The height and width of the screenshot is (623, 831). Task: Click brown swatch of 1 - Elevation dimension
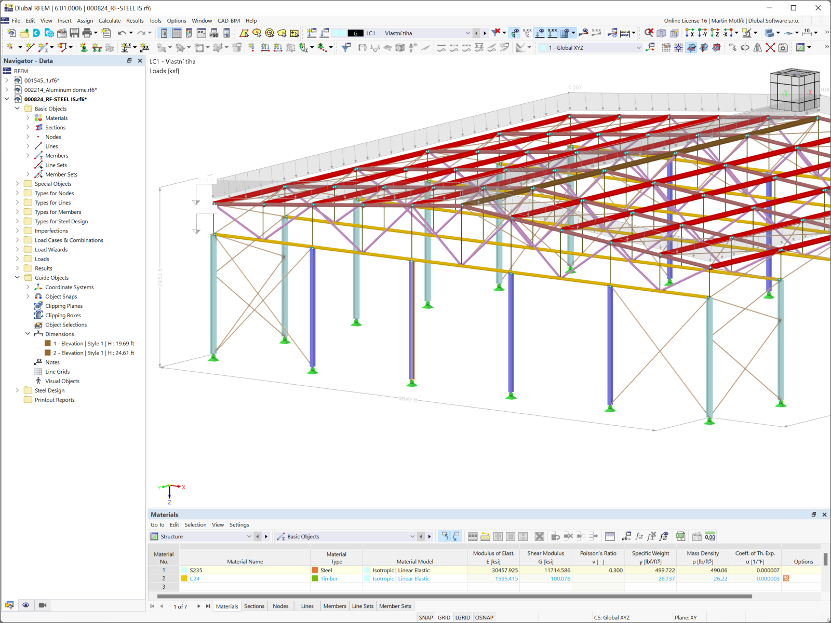point(48,343)
